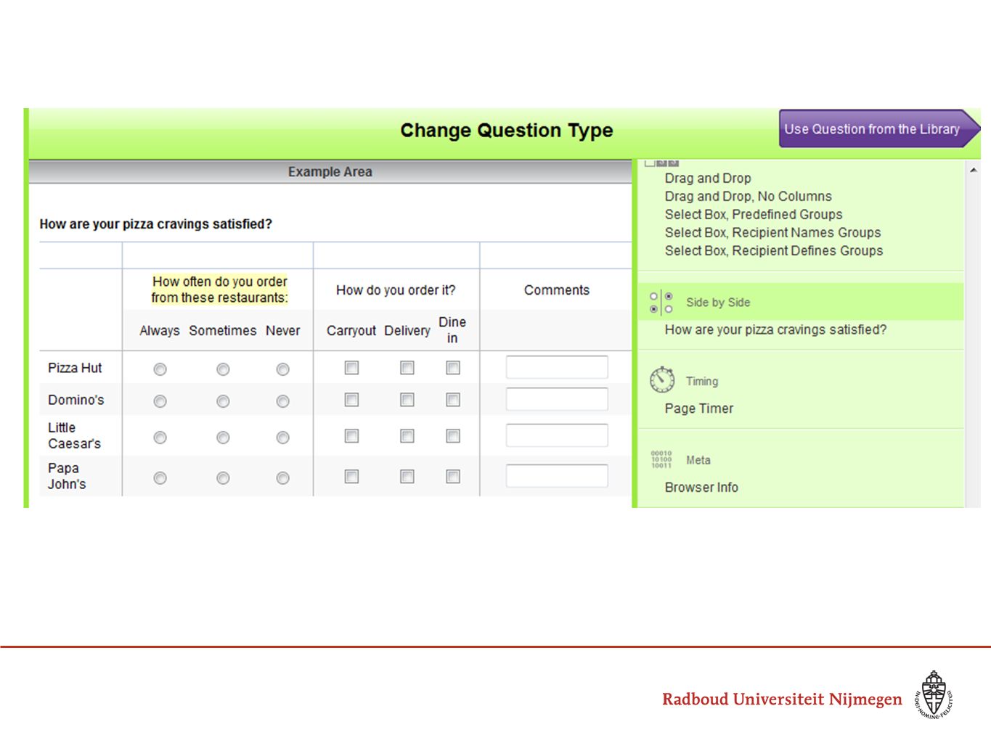Select Never radio for Little Caesar's
Image resolution: width=991 pixels, height=743 pixels.
282,438
